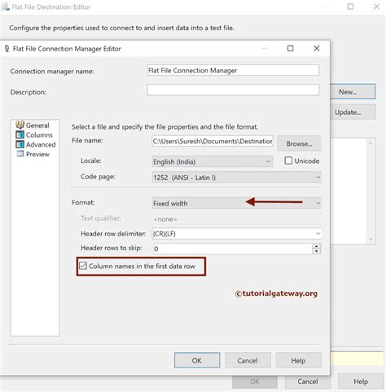Maximize the Flat File Destination Editor window
Screen dimensions: 386x392
350,7
